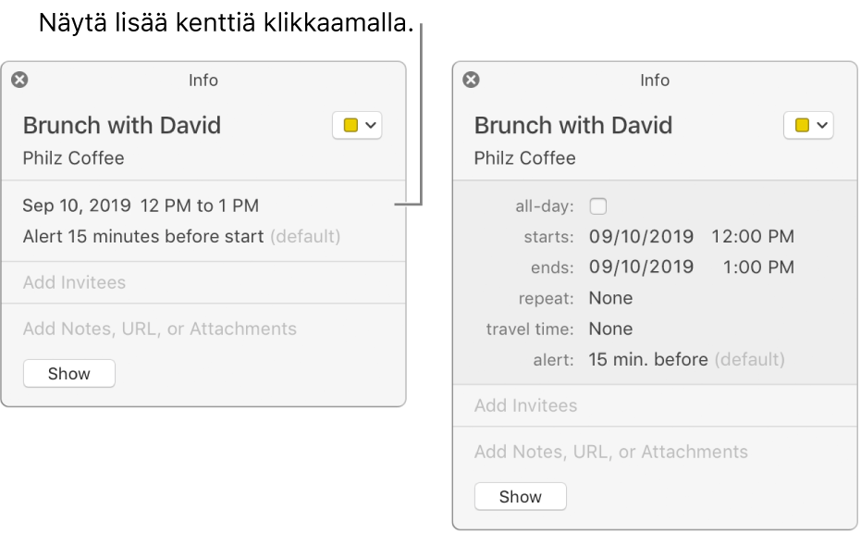Open calendar color dropdown in right popover
The height and width of the screenshot is (534, 861).
808,125
